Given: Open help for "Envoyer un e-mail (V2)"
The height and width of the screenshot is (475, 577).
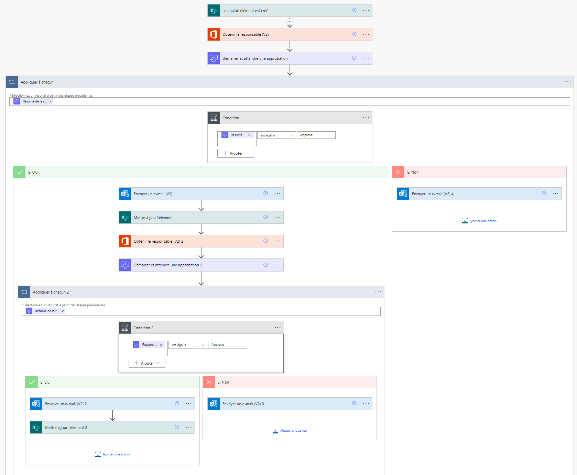Looking at the screenshot, I should [x=265, y=193].
